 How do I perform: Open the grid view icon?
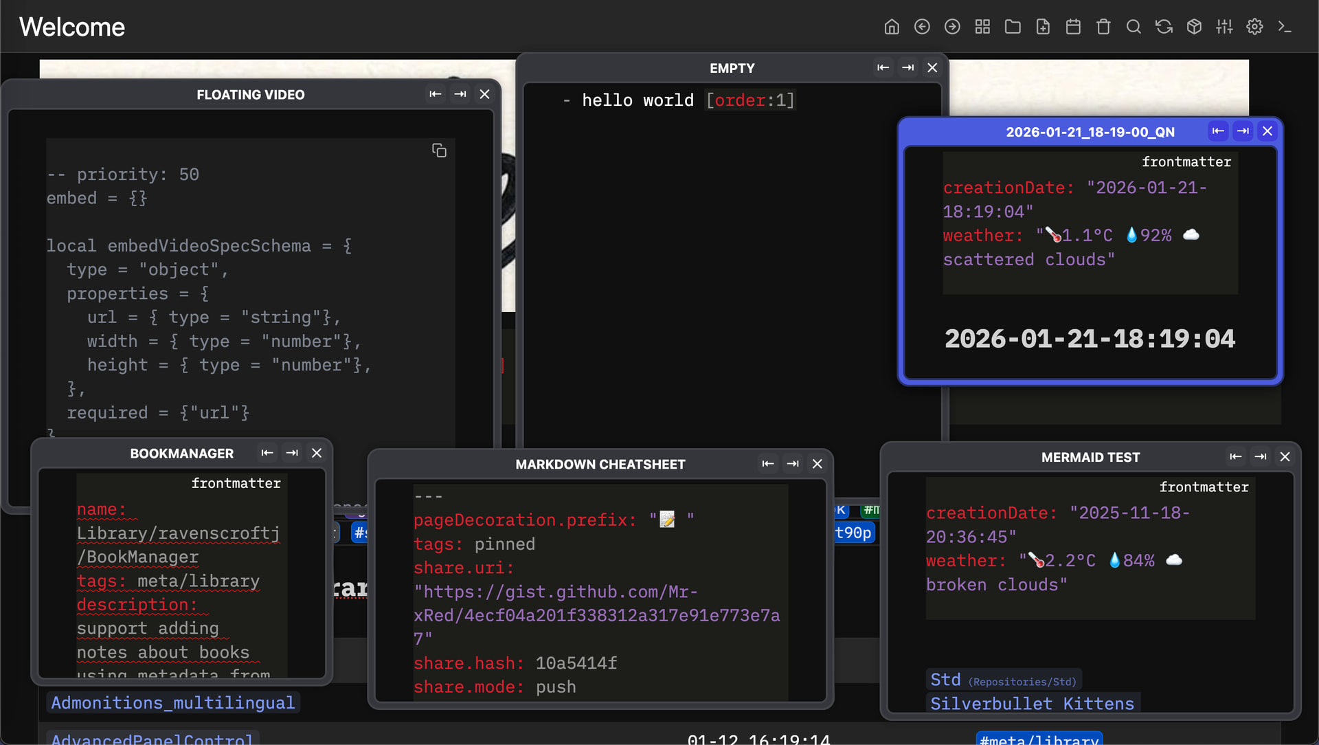[982, 27]
